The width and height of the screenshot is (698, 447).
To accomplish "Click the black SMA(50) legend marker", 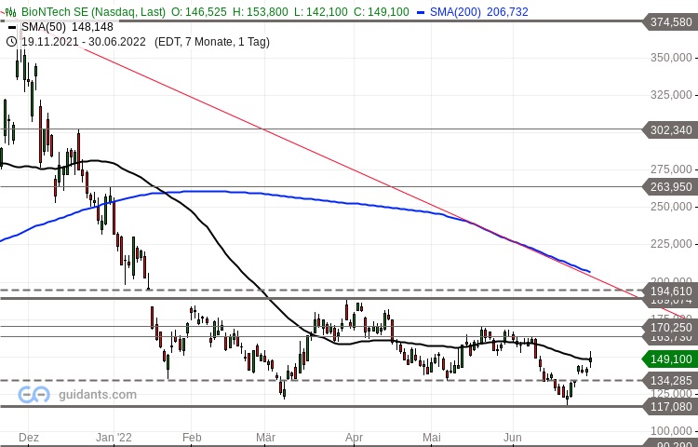I will coord(12,28).
